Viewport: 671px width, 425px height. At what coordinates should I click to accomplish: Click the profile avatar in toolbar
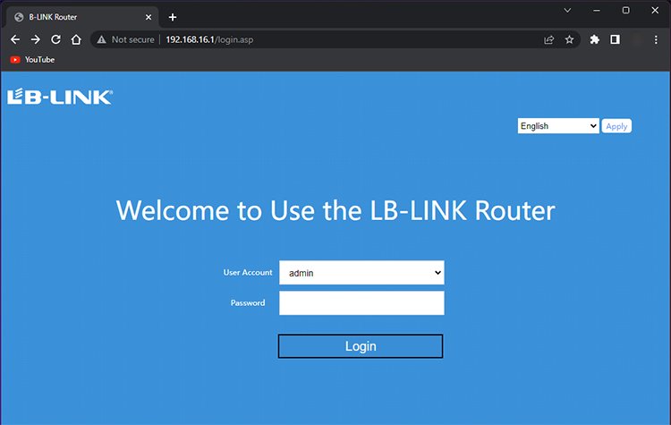click(x=636, y=39)
